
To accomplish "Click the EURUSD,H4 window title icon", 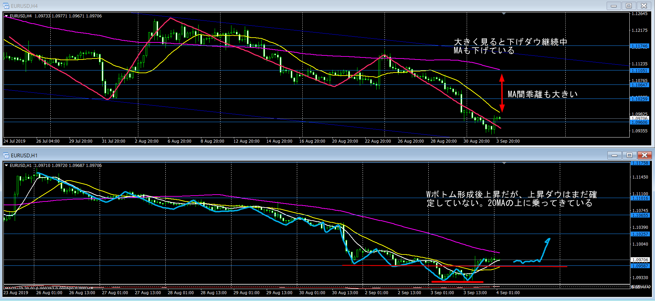I will pos(6,6).
